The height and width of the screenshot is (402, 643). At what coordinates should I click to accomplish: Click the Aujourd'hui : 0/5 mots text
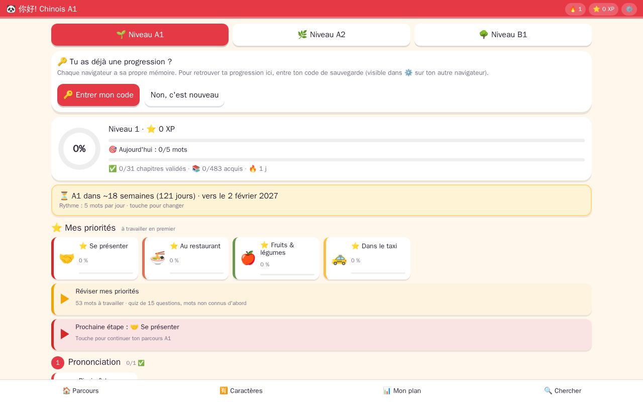click(x=148, y=150)
